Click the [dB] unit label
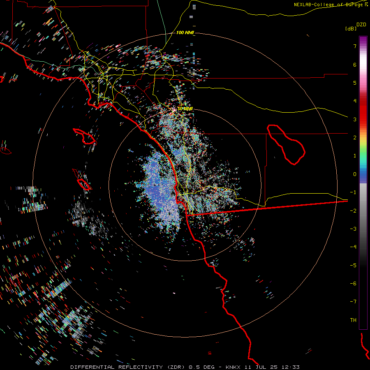The height and width of the screenshot is (370, 370). tap(351, 29)
